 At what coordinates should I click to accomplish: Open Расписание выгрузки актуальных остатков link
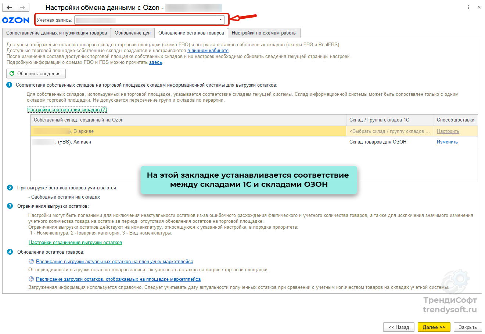(115, 261)
